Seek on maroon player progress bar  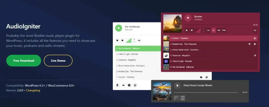(x=216, y=25)
